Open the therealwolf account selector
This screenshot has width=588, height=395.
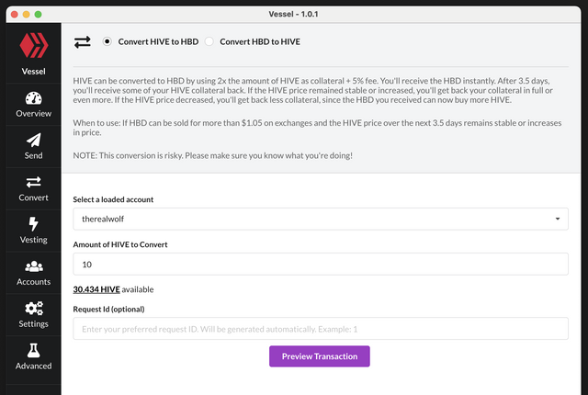pyautogui.click(x=321, y=219)
